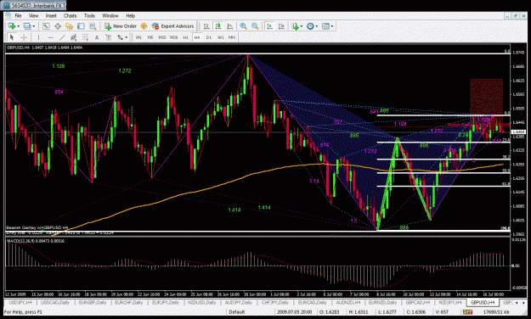Toggle the Market Watch window icon
Screen dimensions: 531x319
(x=46, y=26)
